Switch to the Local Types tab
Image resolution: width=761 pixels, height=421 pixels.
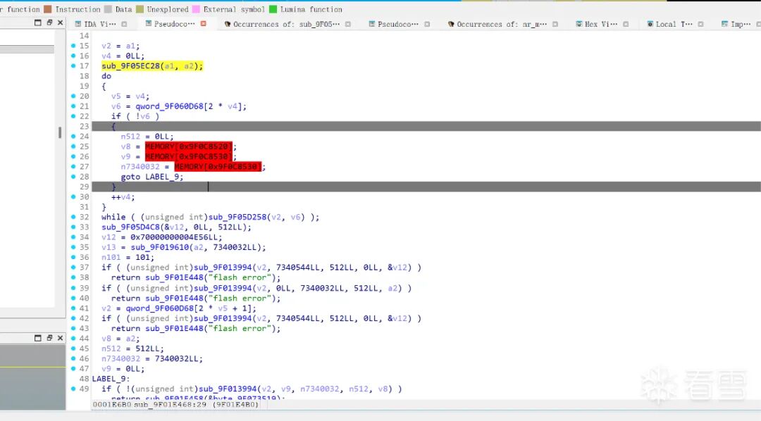[x=674, y=24]
